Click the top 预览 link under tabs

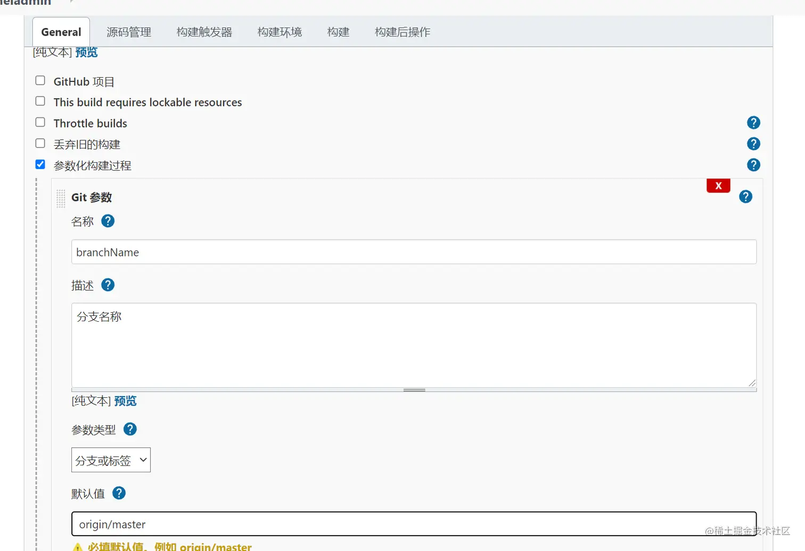point(86,52)
